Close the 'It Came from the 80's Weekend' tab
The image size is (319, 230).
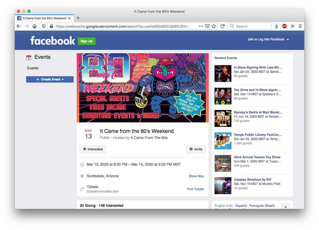point(69,18)
